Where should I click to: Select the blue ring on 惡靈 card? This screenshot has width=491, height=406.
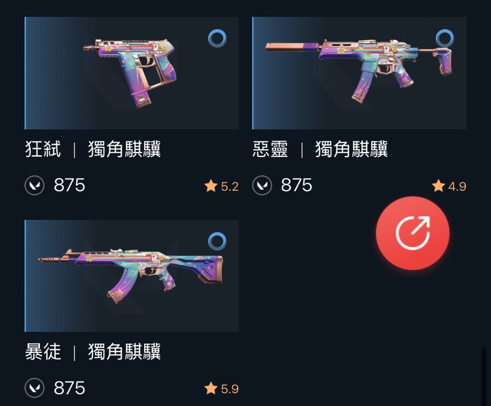pos(445,38)
